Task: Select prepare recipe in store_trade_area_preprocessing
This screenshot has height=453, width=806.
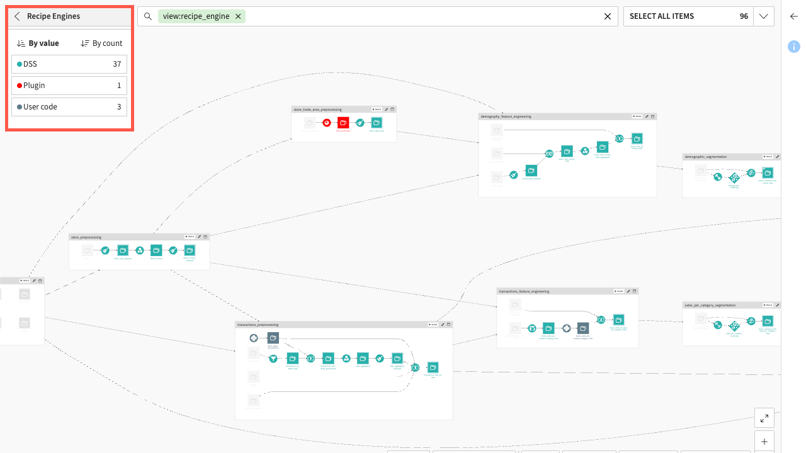Action: point(360,123)
